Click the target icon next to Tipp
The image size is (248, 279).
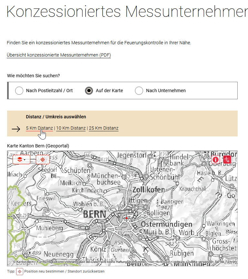(x=20, y=272)
